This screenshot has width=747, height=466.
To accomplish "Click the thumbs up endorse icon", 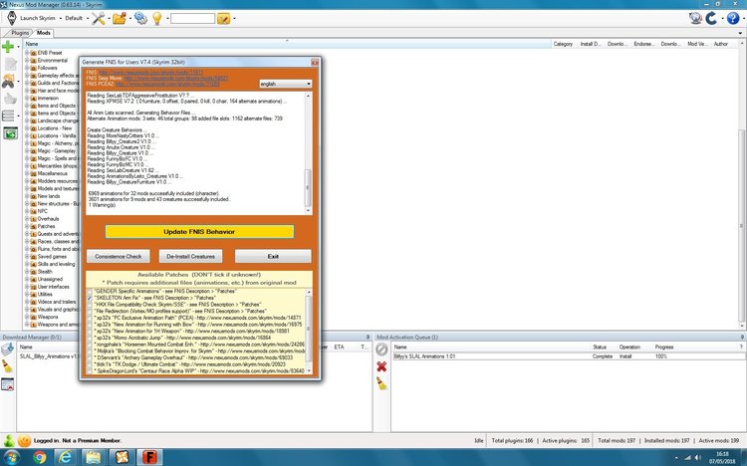I will 10,99.
